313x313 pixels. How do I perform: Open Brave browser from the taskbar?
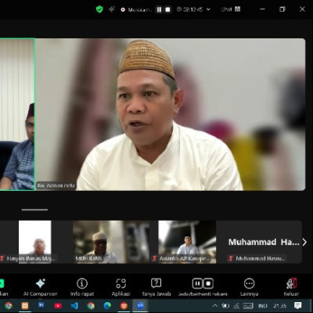124,306
